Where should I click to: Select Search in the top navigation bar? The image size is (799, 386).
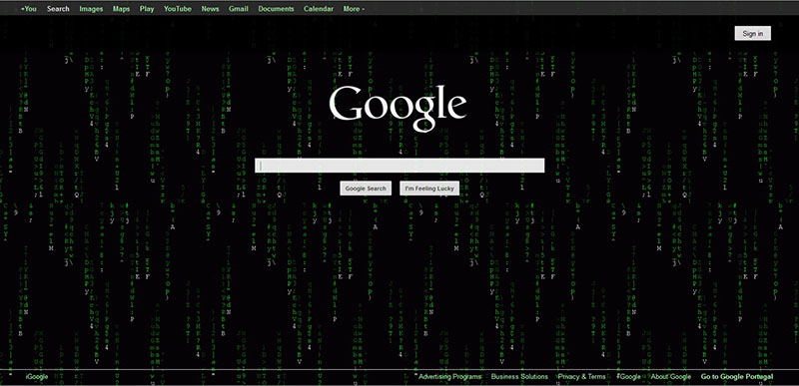click(x=58, y=9)
